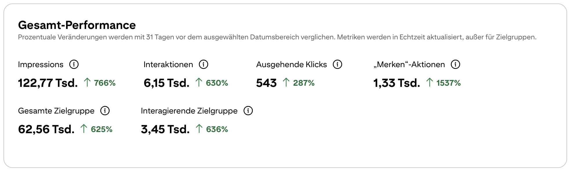Screen dimensions: 570x172
Task: Select the Gesamt-Performance heading
Action: 77,25
